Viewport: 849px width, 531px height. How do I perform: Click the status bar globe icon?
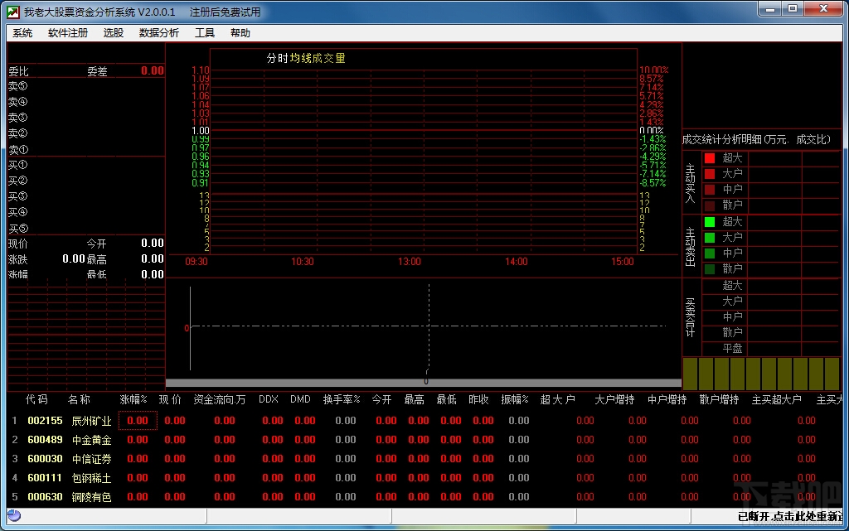coord(14,516)
